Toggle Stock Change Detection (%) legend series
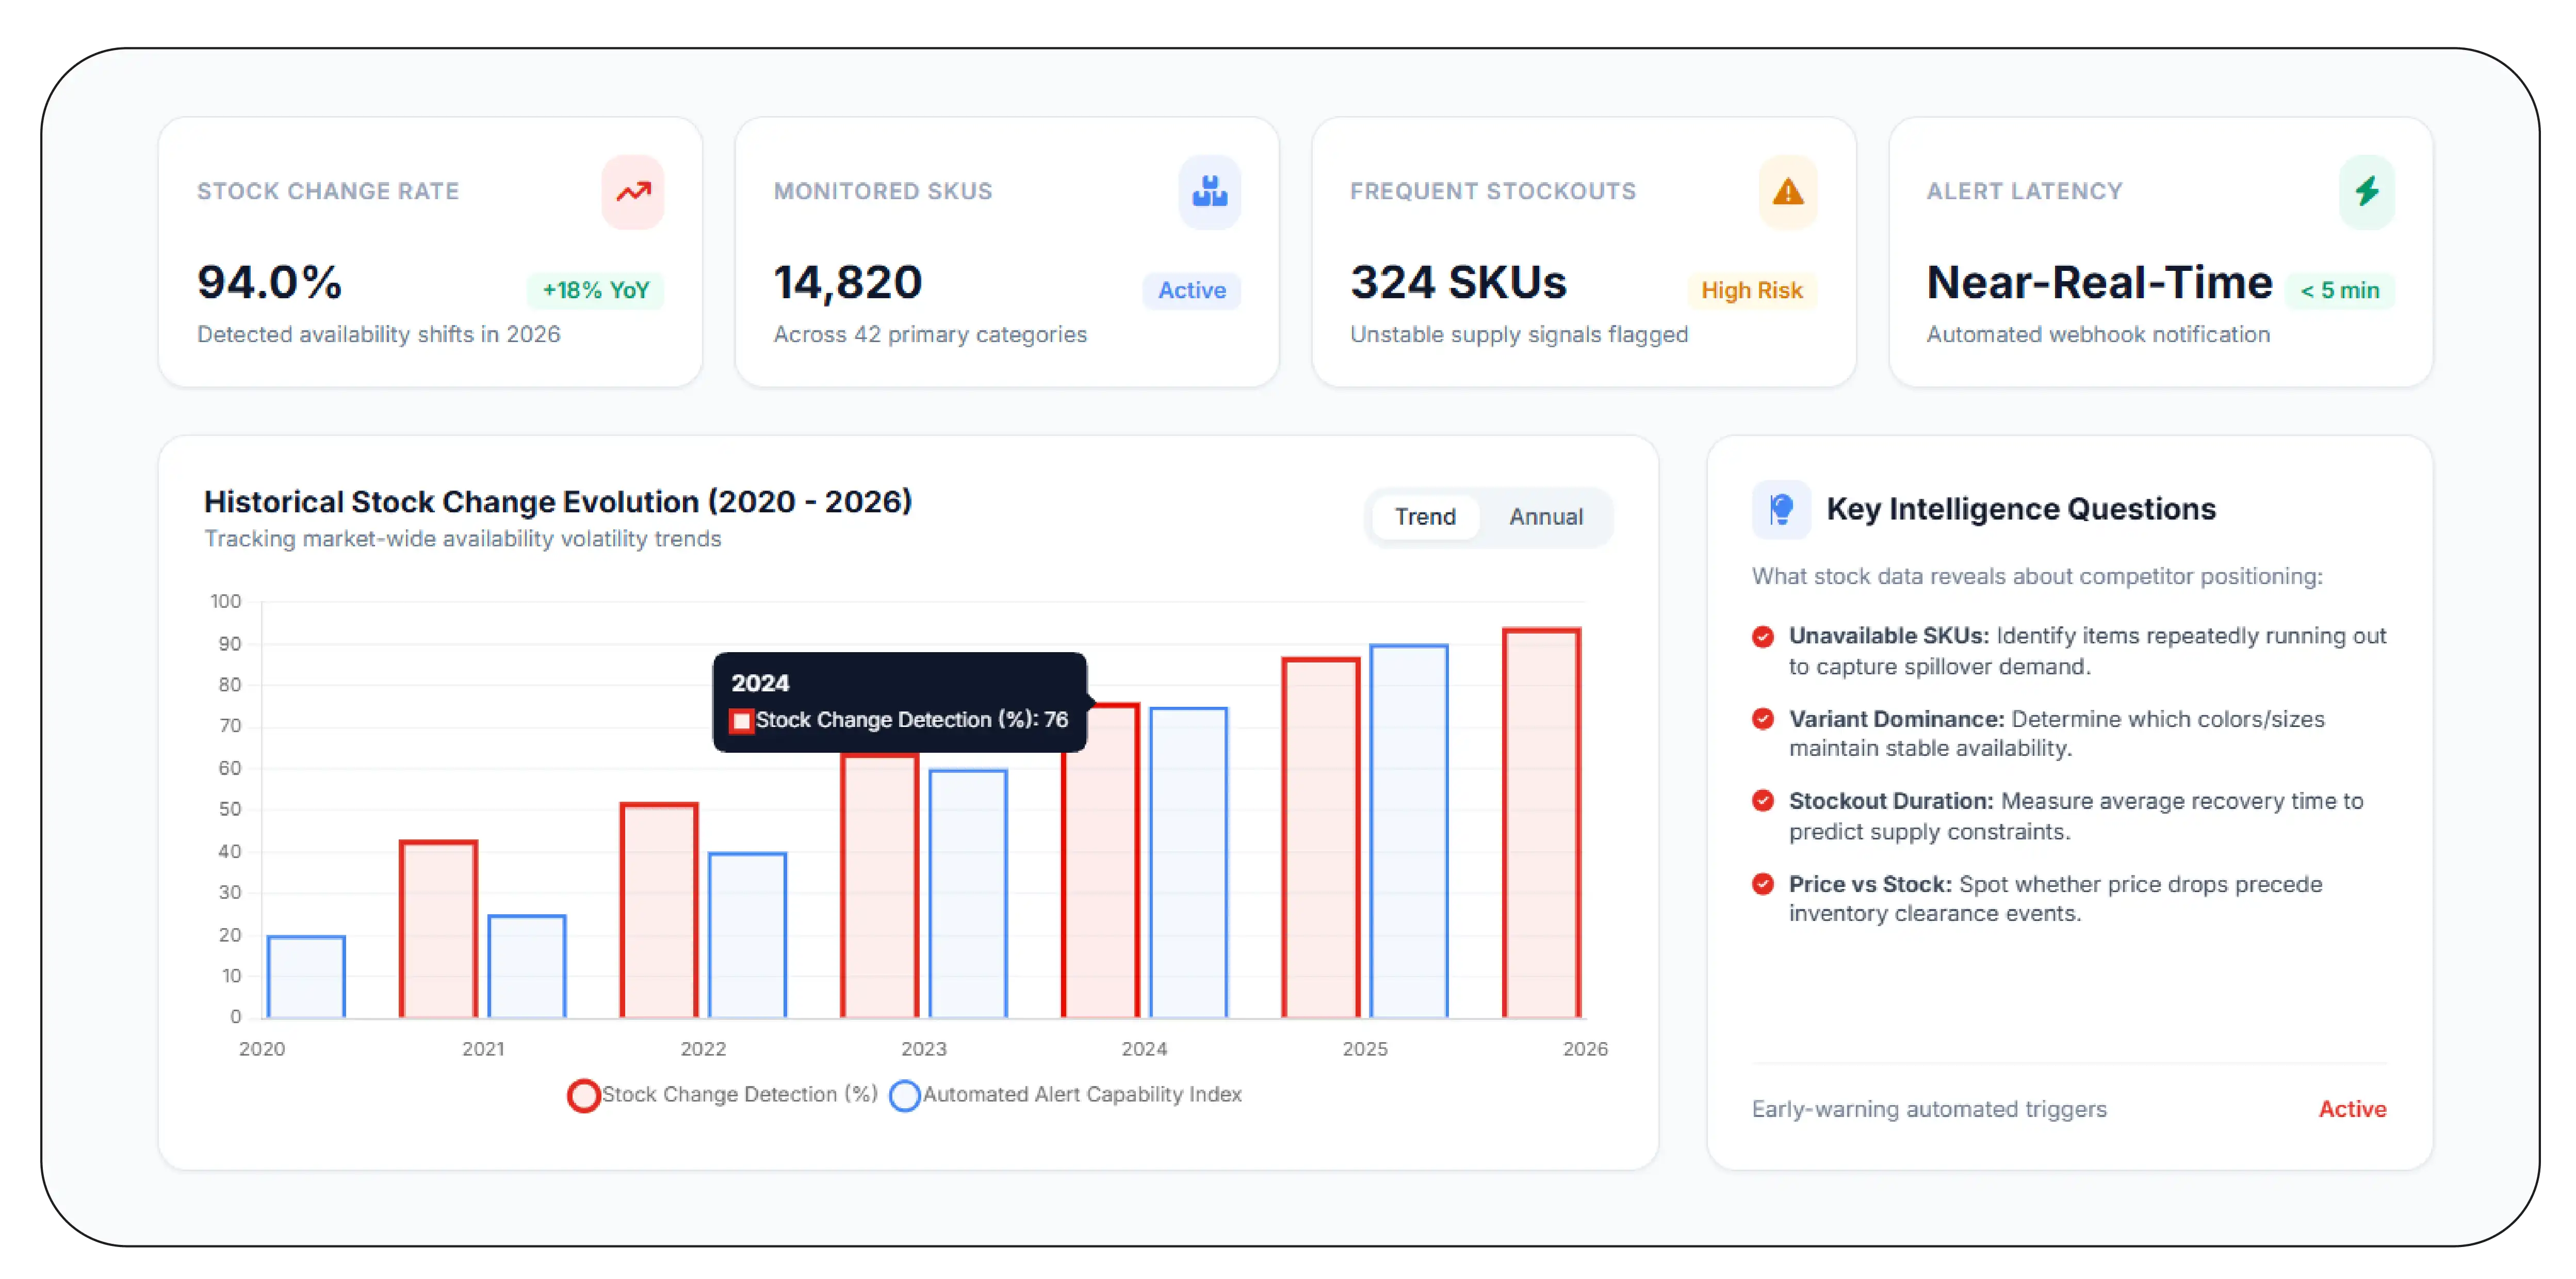Screen dimensions: 2576x1279 pyautogui.click(x=722, y=1095)
